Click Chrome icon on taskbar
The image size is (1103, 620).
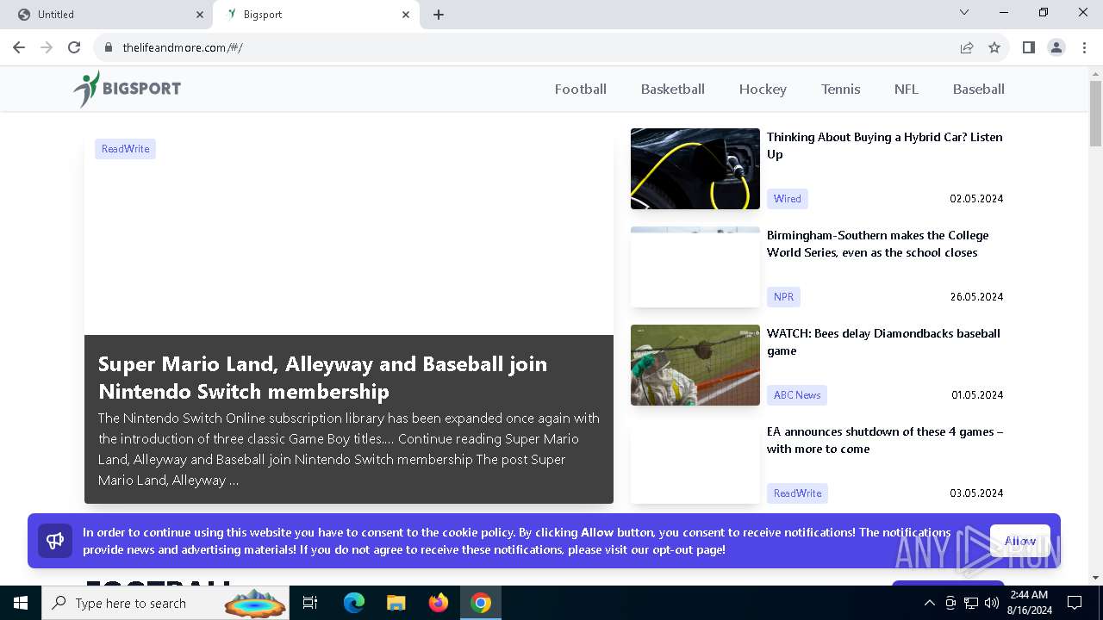(481, 603)
